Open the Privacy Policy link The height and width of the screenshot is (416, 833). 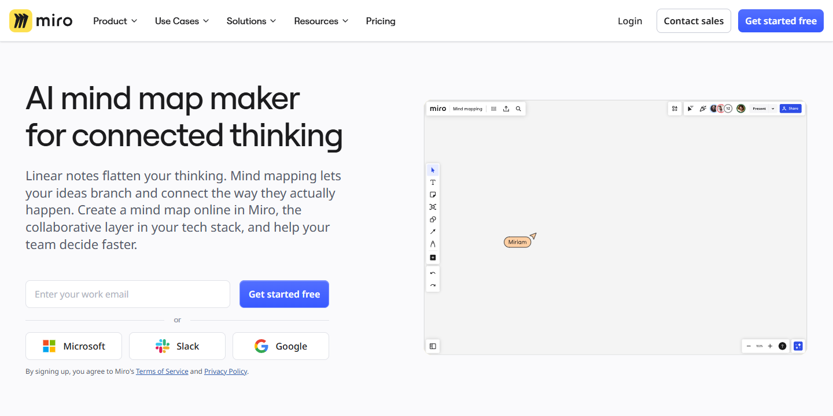point(226,372)
